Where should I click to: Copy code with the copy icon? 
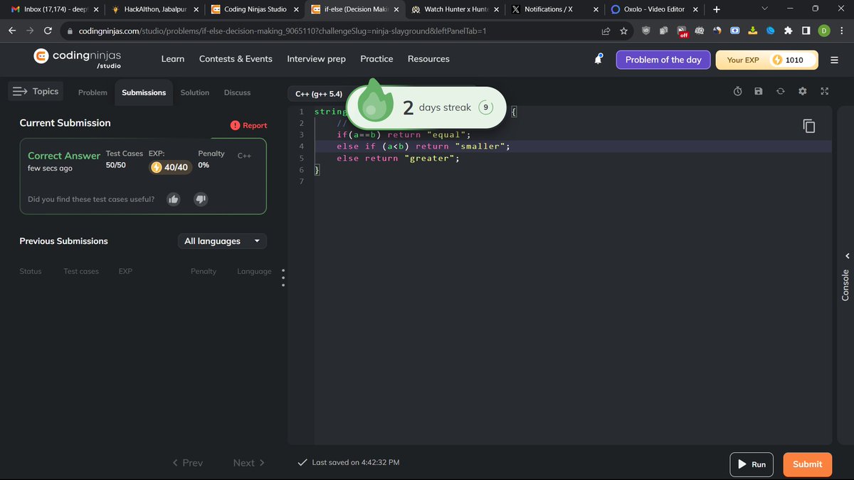(x=809, y=126)
